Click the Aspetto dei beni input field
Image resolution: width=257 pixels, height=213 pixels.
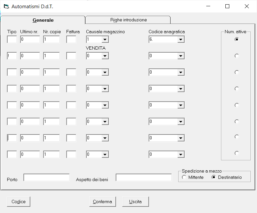pyautogui.click(x=144, y=177)
